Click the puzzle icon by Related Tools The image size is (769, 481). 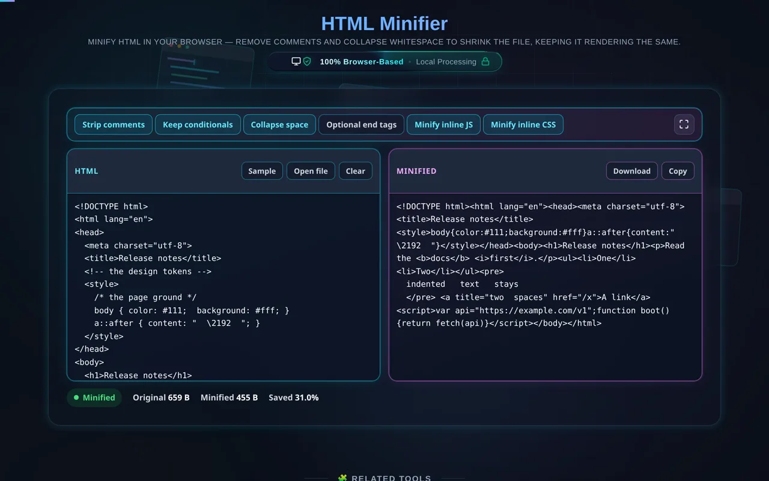click(x=342, y=479)
